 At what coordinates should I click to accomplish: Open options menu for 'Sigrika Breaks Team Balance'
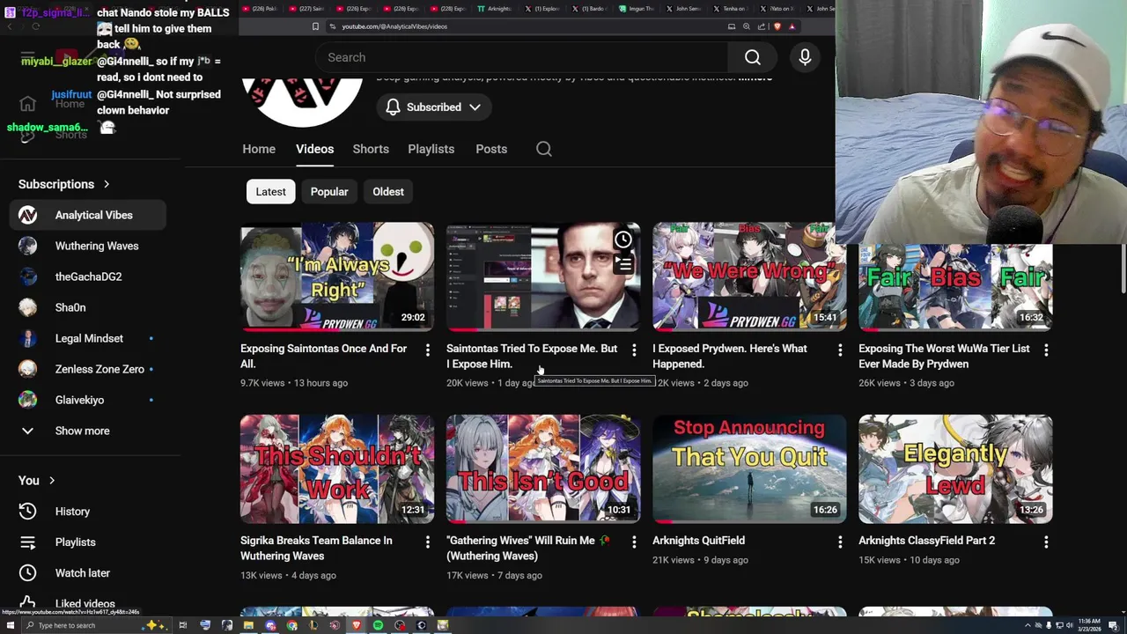(x=428, y=542)
